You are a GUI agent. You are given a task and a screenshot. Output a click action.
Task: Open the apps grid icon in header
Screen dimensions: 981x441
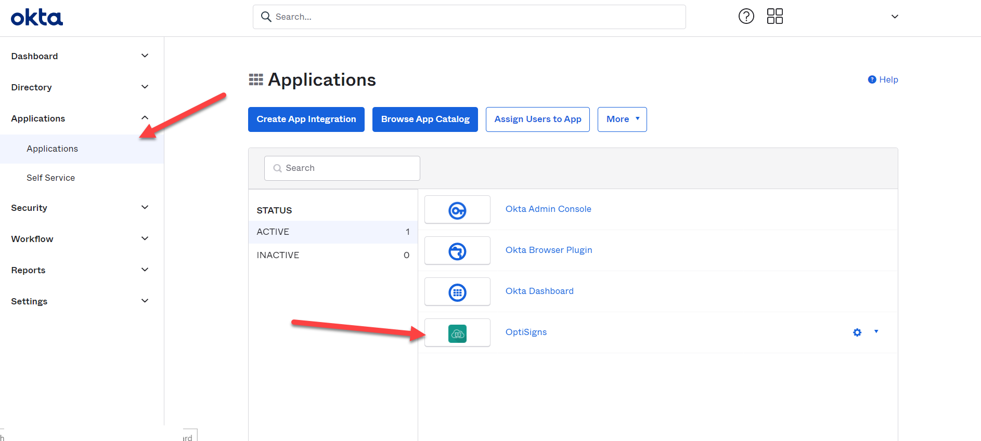point(775,17)
